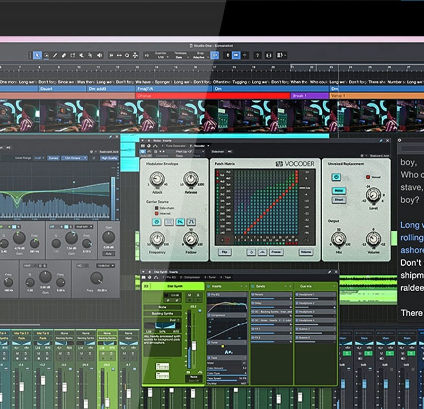The image size is (424, 409).
Task: Toggle the Headphone 1 cue mix power
Action: coord(297,294)
